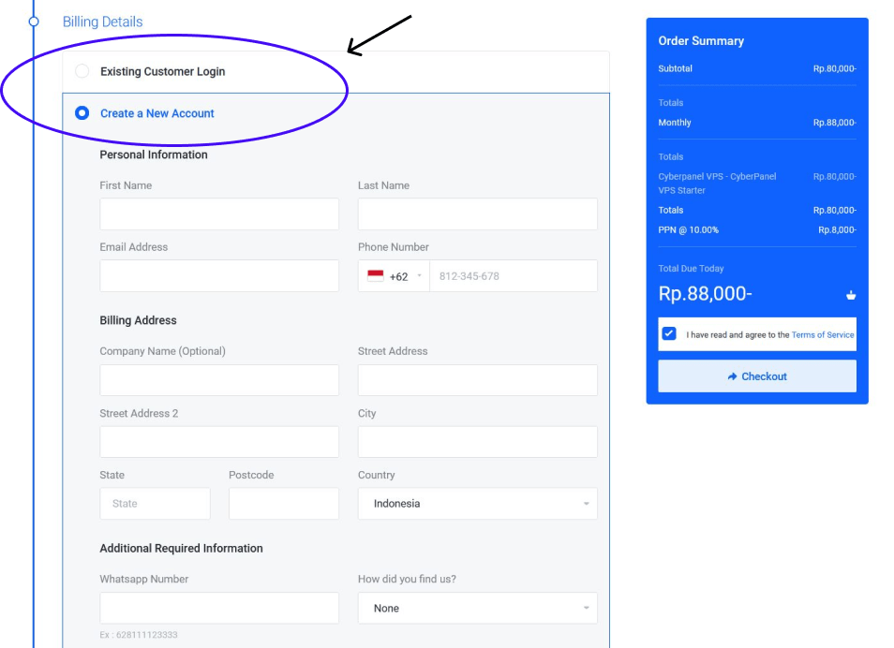Click the Whatsapp Number input field

coord(218,608)
